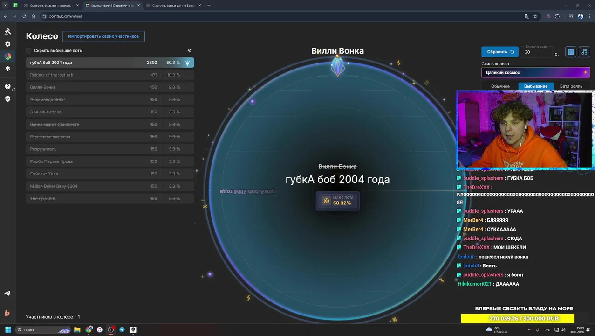The height and width of the screenshot is (336, 595).
Task: Open the site info icon in address bar
Action: (45, 16)
